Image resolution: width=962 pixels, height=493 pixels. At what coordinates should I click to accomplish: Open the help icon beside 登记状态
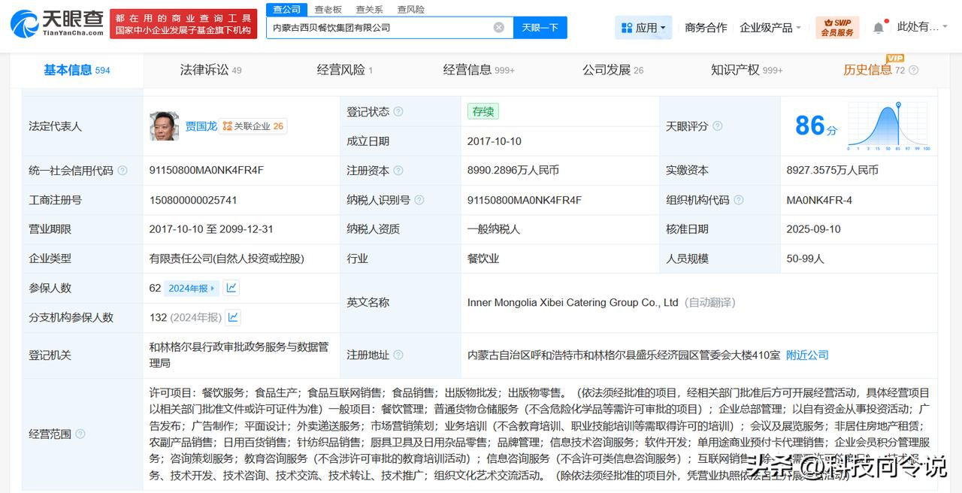pyautogui.click(x=398, y=111)
